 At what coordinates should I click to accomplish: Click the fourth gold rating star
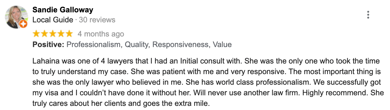tap(61, 34)
